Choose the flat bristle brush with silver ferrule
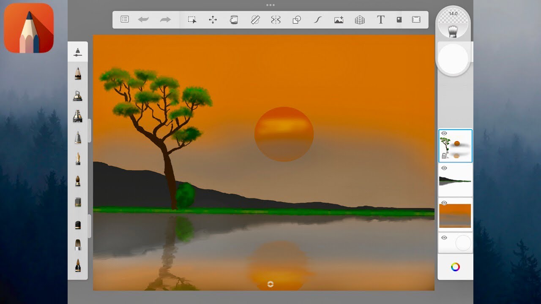 78,244
